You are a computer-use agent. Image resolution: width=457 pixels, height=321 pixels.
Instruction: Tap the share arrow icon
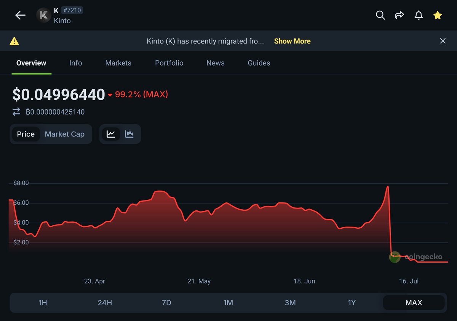pyautogui.click(x=399, y=15)
